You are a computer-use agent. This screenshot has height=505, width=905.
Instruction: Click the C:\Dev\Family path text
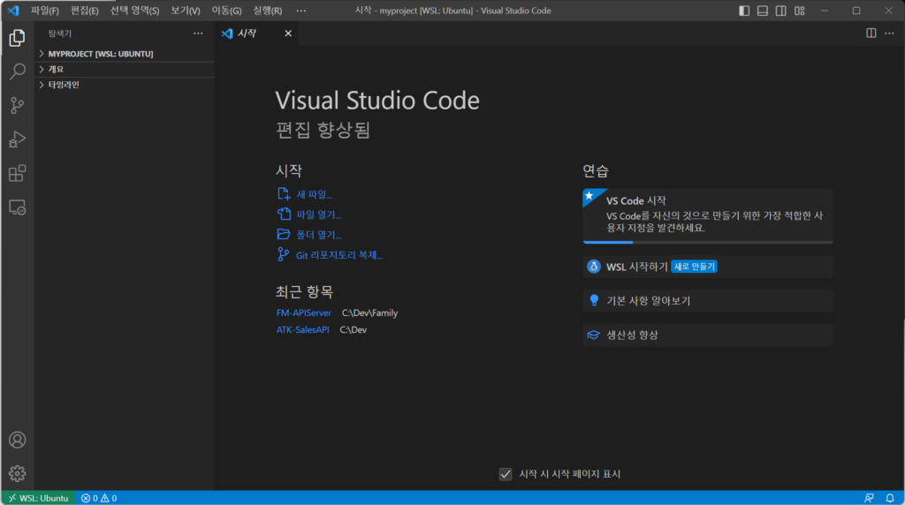coord(369,313)
